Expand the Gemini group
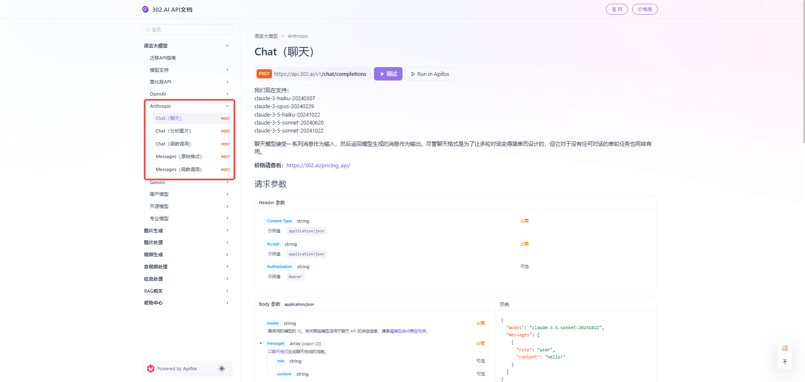This screenshot has width=805, height=382. click(x=227, y=182)
